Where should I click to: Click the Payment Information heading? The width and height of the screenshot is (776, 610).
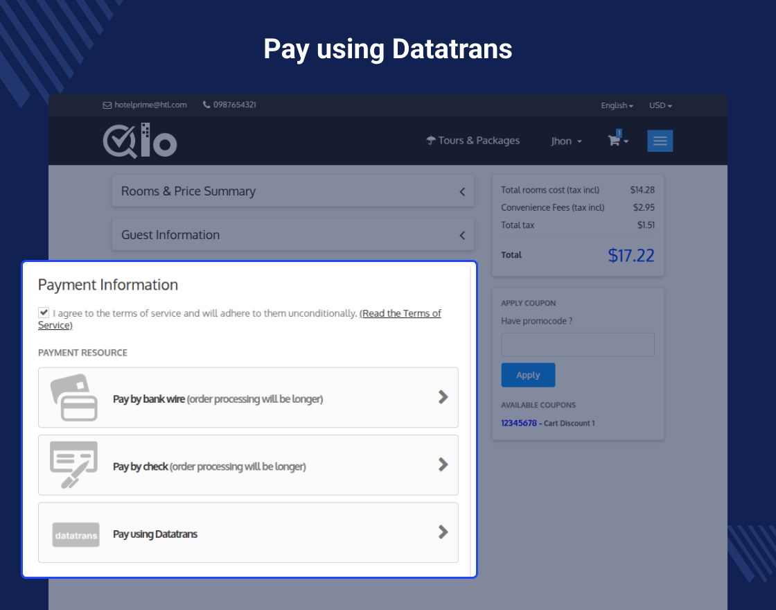pos(108,285)
